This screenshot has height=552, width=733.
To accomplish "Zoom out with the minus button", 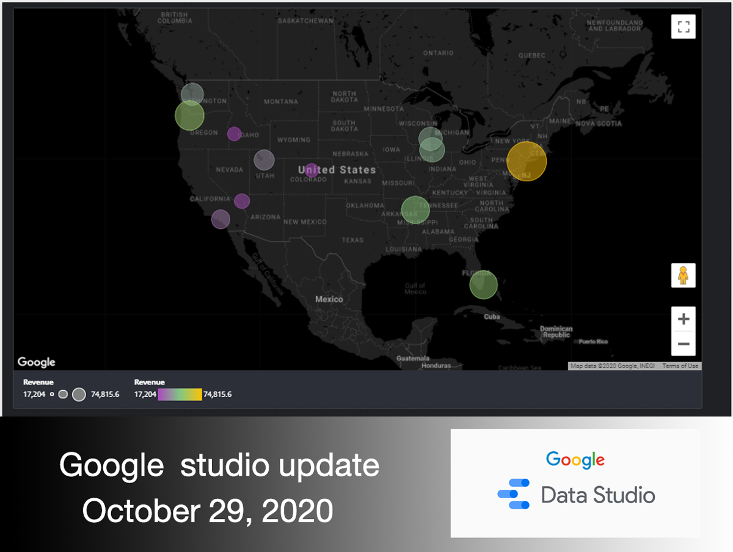I will tap(684, 344).
